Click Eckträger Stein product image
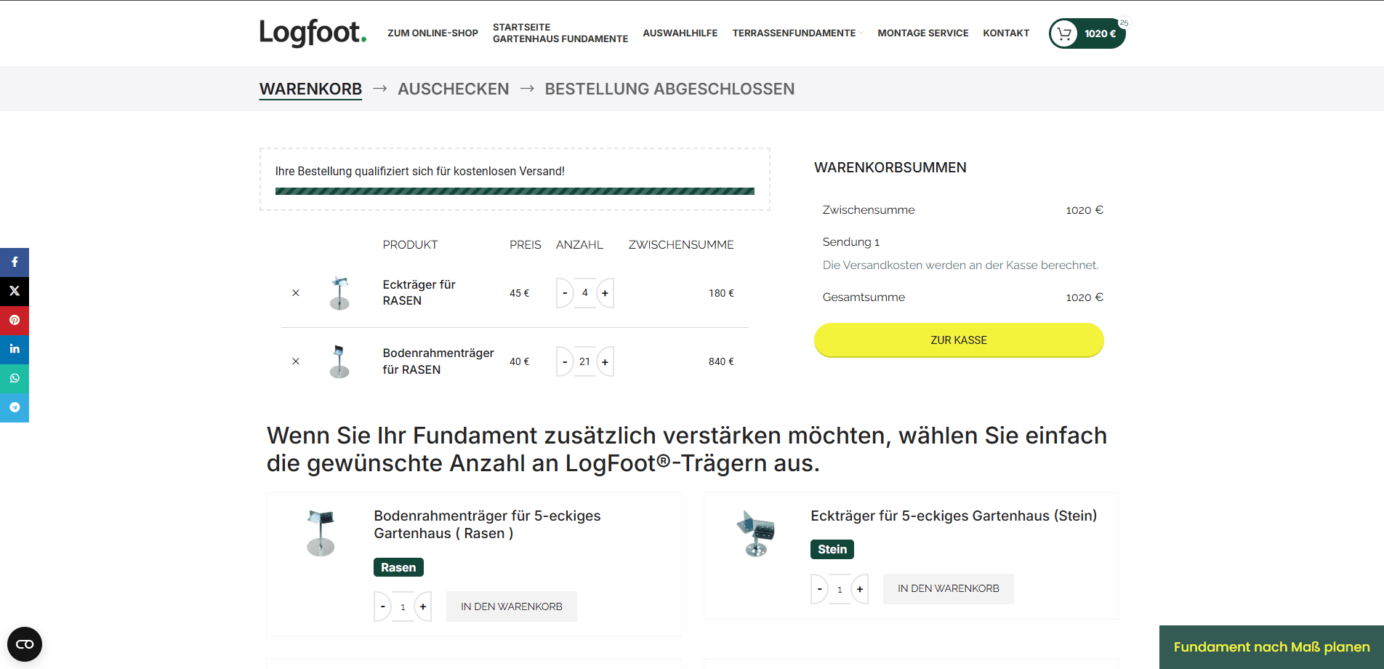Screen dimensions: 1384x669 (756, 533)
